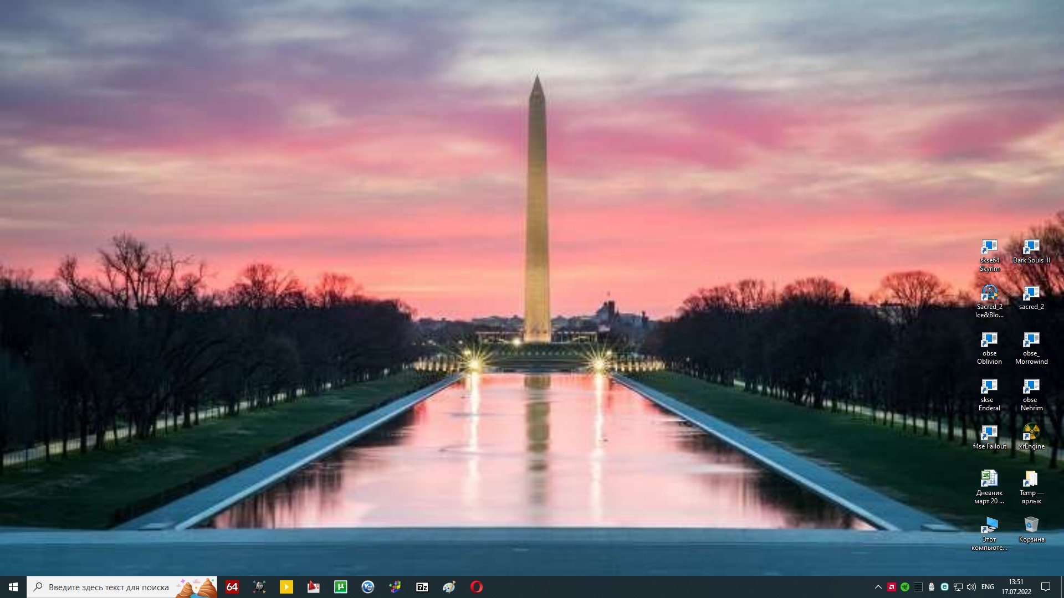
Task: Open the volume control in tray
Action: [x=971, y=587]
